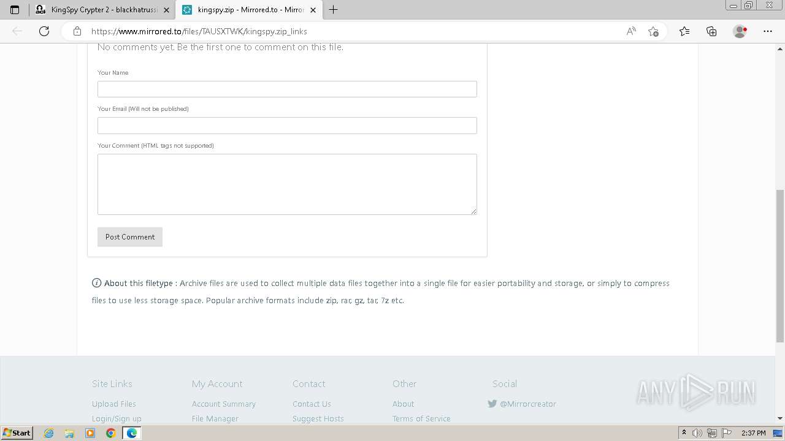Click the browser back arrow
This screenshot has height=441, width=785.
click(17, 31)
